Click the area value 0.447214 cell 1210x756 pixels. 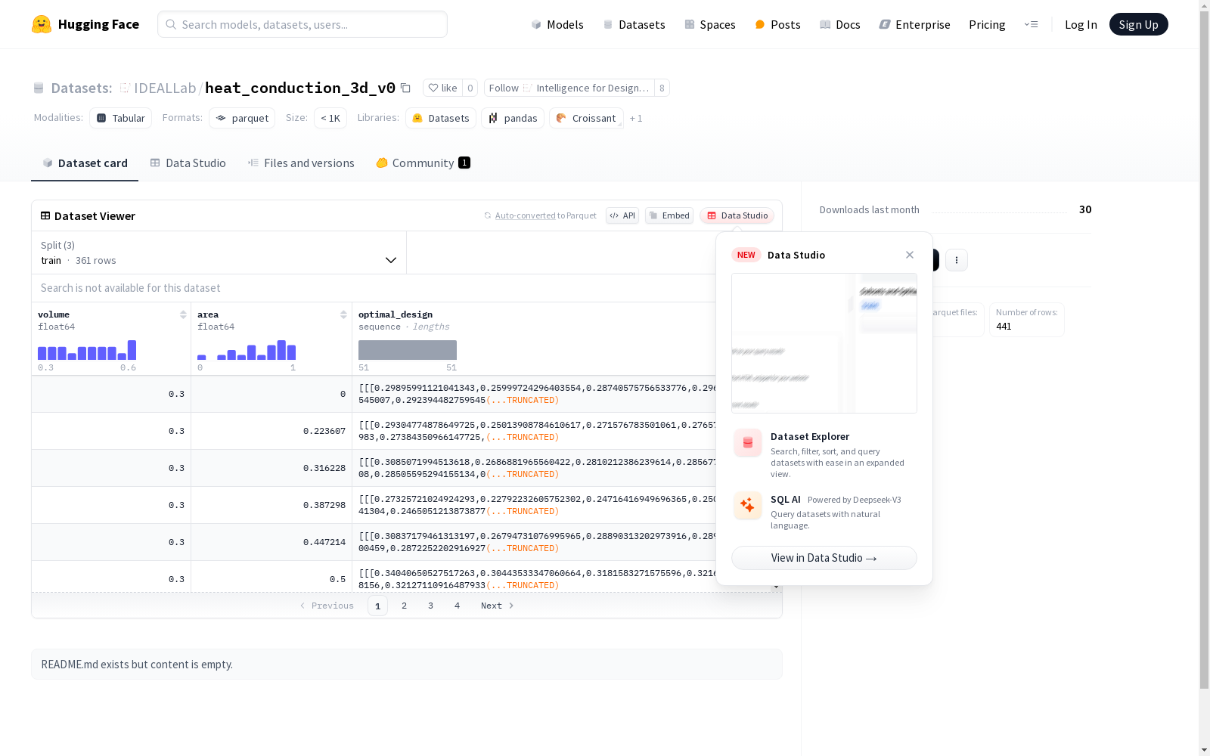(271, 542)
